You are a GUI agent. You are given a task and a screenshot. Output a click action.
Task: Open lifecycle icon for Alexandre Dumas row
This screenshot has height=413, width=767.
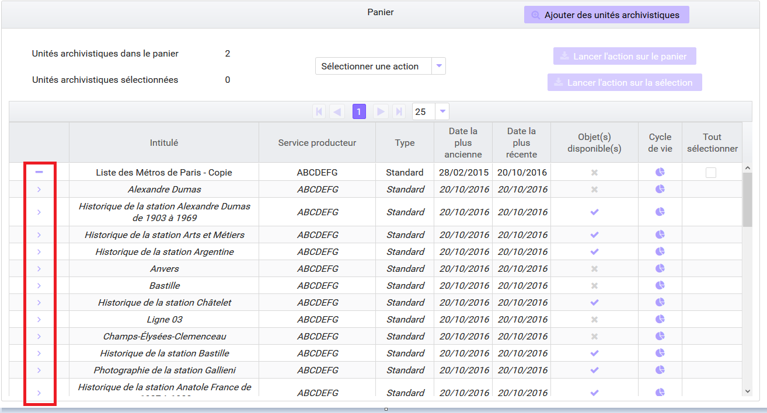(660, 189)
